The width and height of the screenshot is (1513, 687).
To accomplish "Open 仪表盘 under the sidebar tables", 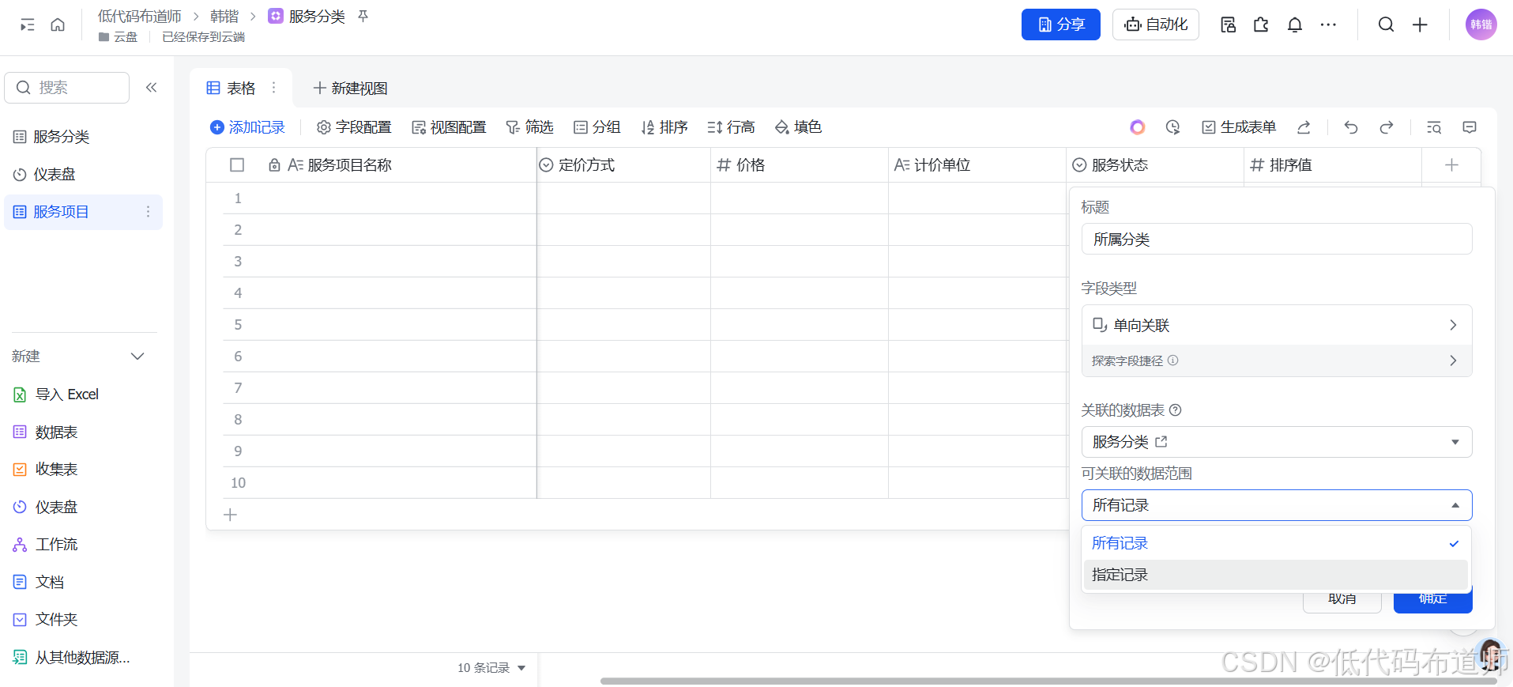I will [x=82, y=175].
